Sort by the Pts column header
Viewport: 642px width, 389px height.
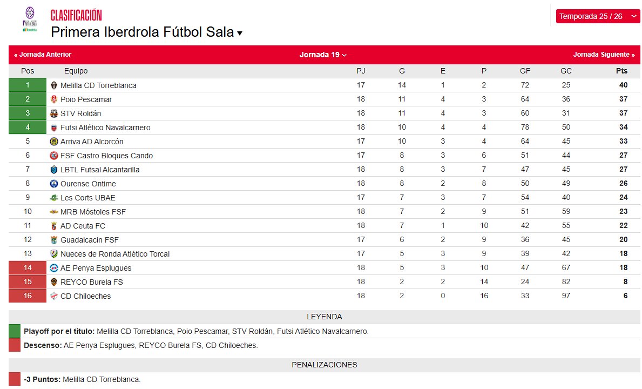click(x=621, y=71)
